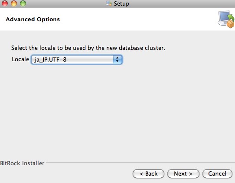Image resolution: width=235 pixels, height=183 pixels.
Task: Click the ja_JP.UTF-8 text in combo box
Action: coord(50,60)
